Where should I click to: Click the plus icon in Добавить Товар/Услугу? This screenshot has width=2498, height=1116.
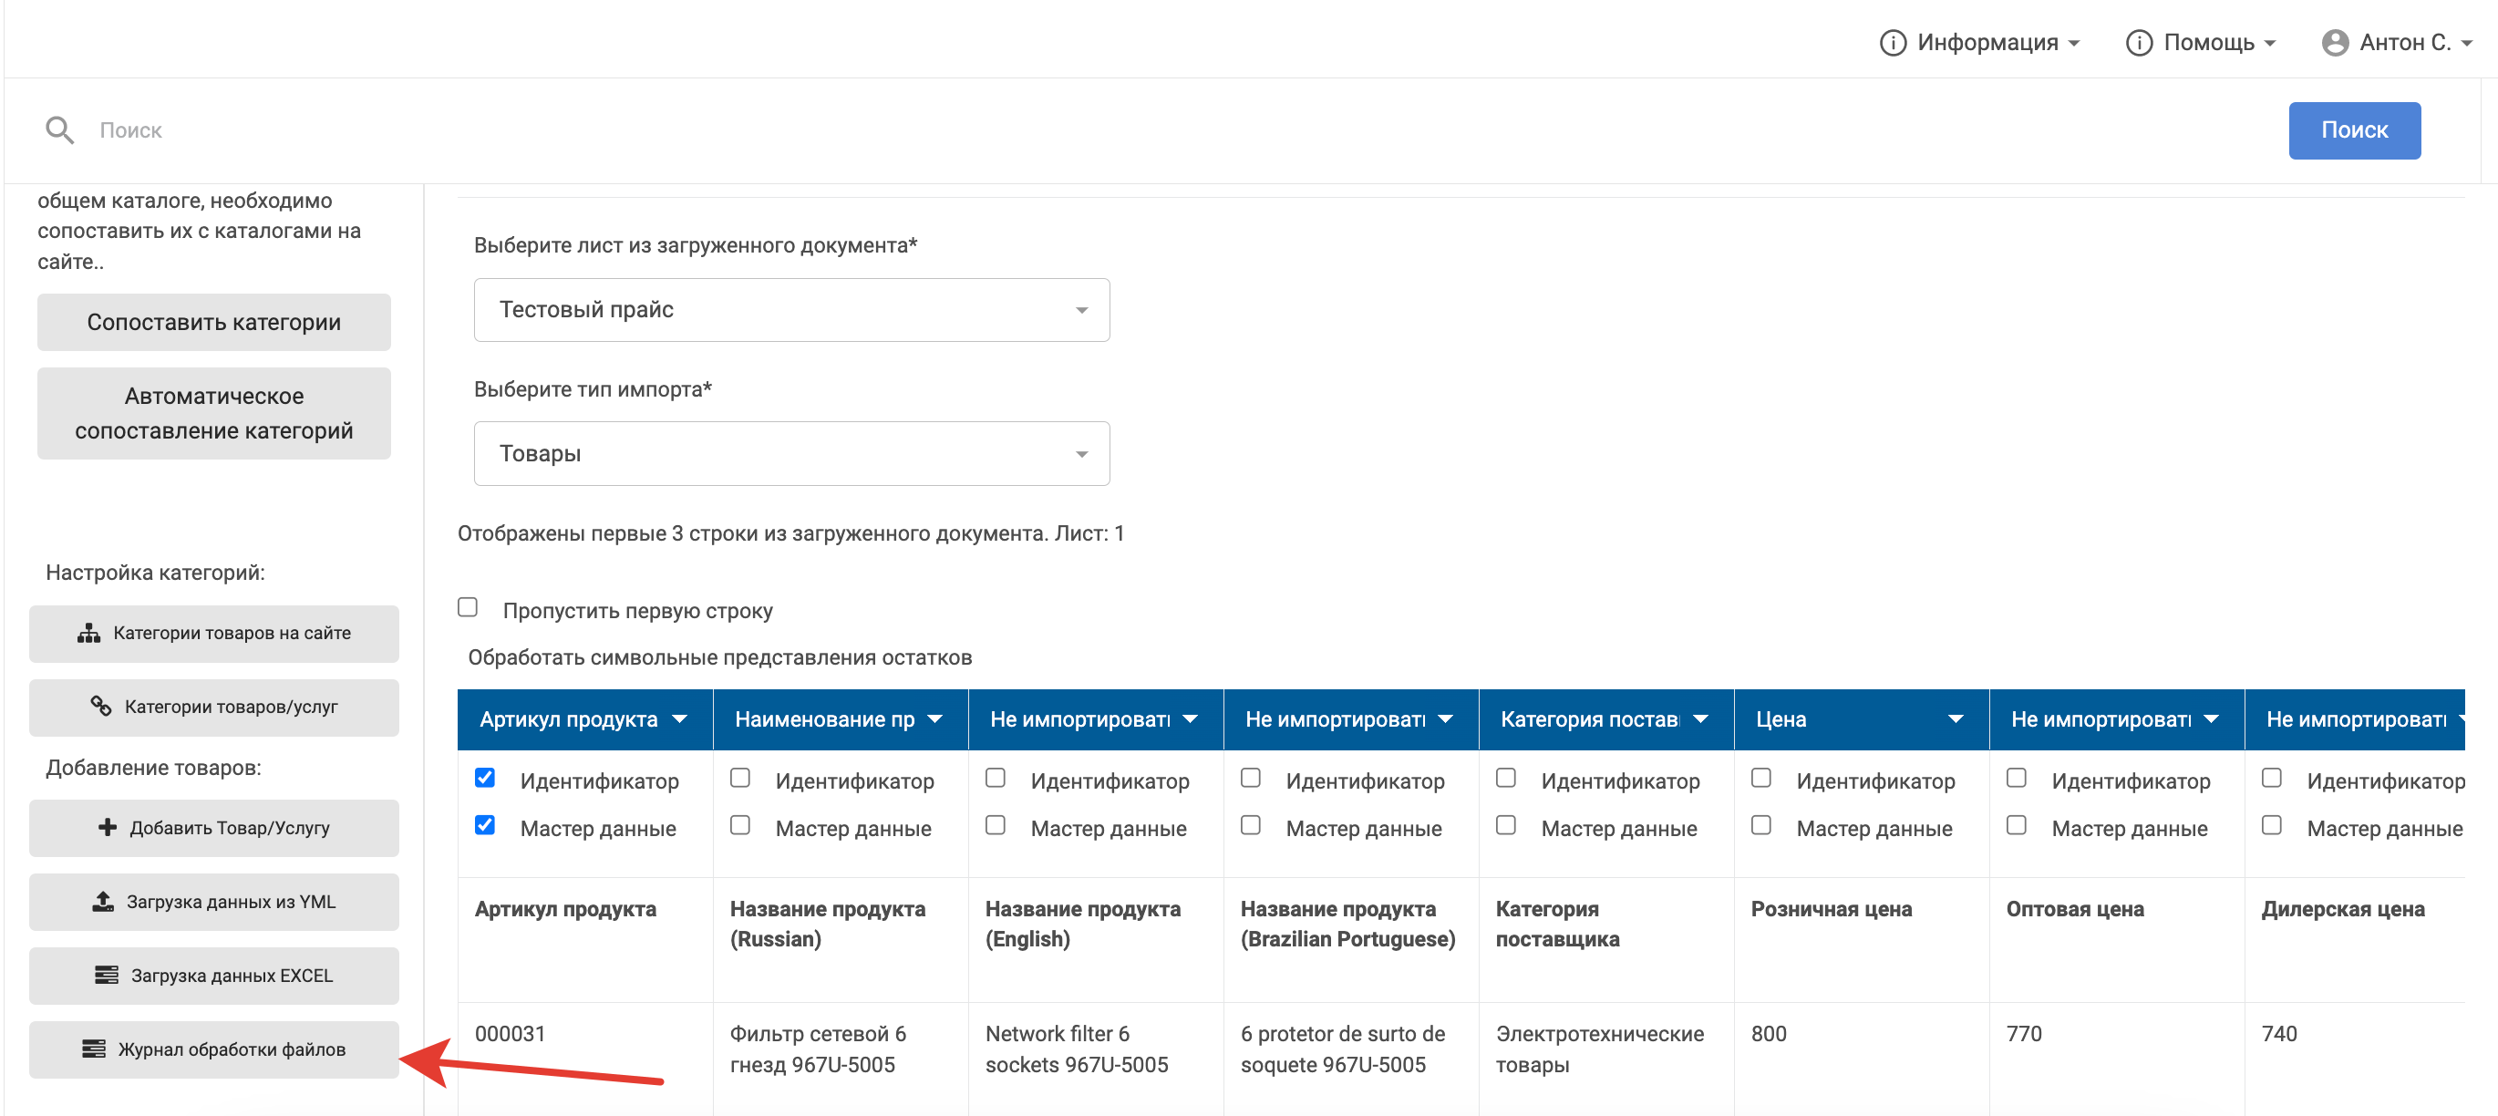coord(107,827)
